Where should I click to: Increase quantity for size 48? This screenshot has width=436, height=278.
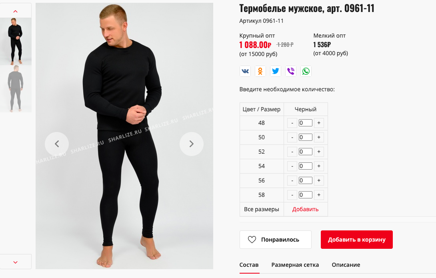[x=319, y=123]
